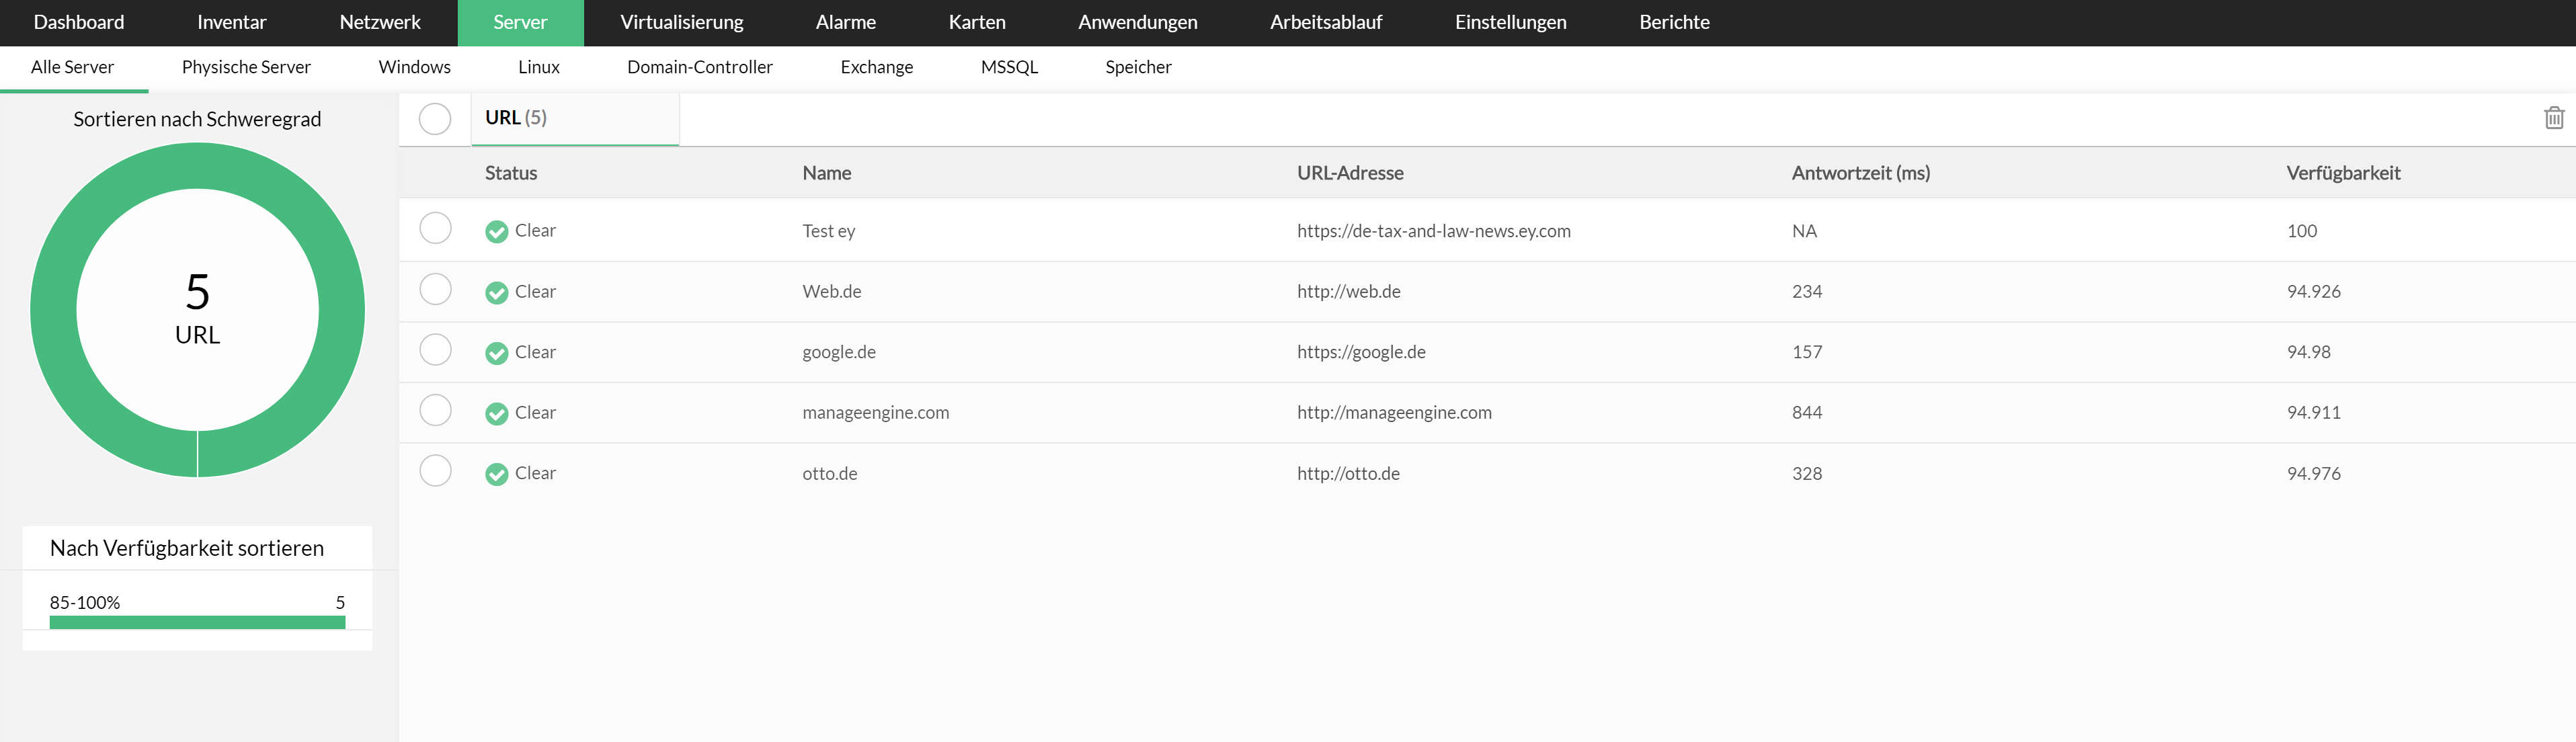Switch to Speicher tab
The width and height of the screenshot is (2576, 742).
tap(1138, 67)
